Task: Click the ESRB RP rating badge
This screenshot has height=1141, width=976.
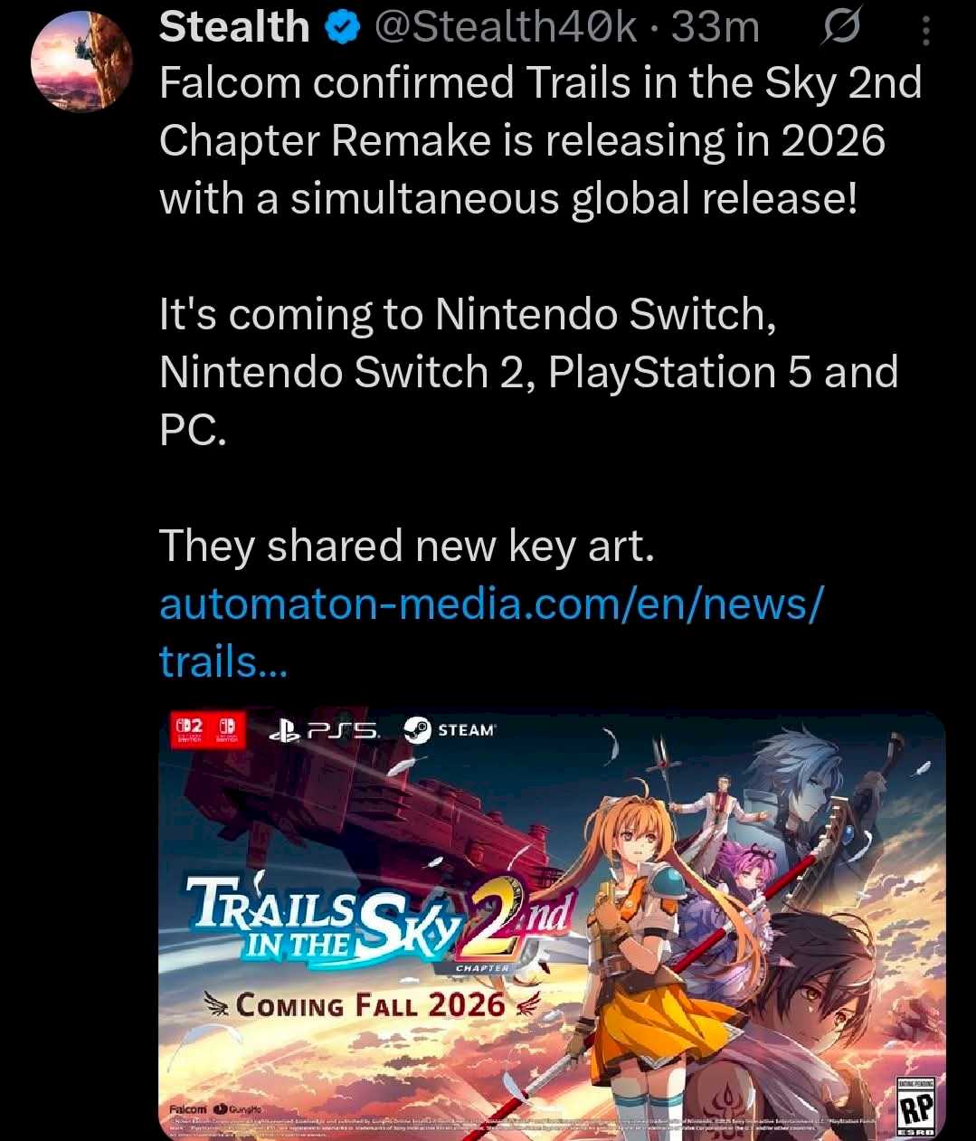Action: (x=919, y=1107)
